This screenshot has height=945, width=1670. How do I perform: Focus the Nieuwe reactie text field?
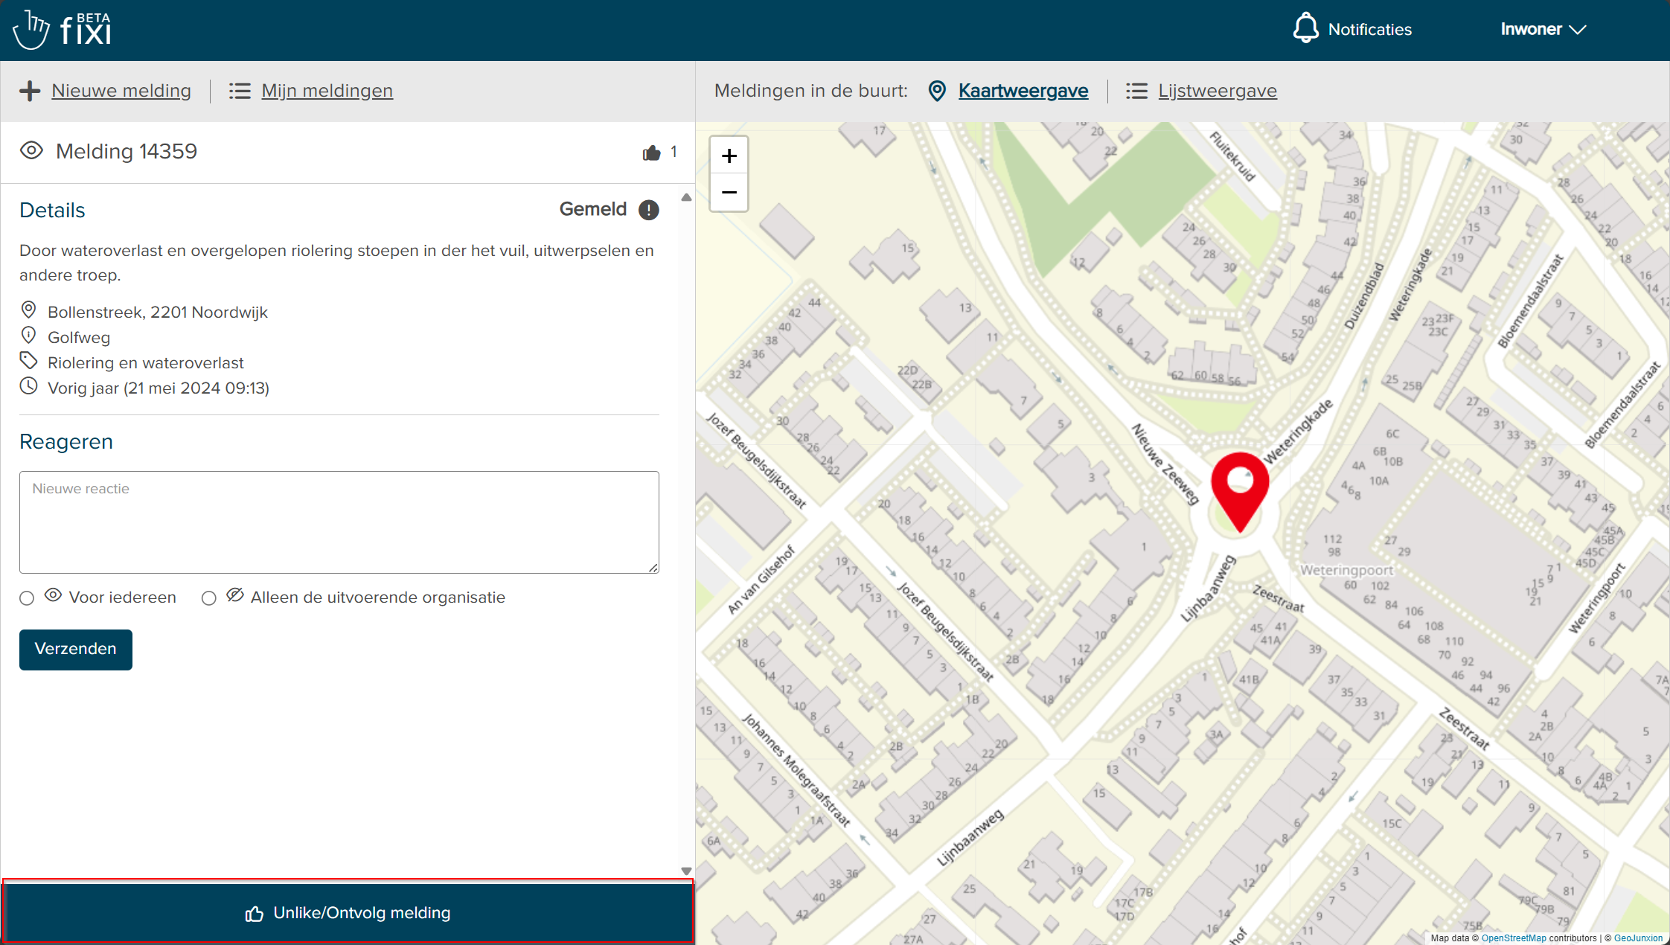pyautogui.click(x=339, y=522)
